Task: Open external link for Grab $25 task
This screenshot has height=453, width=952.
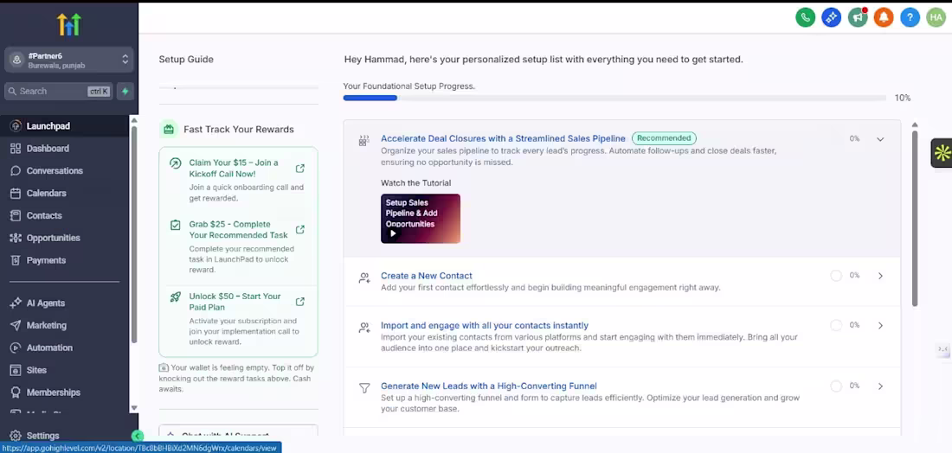Action: point(300,230)
